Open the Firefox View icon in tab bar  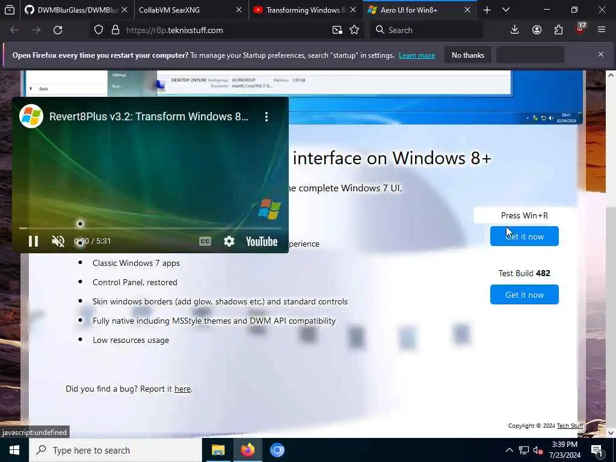(10, 10)
